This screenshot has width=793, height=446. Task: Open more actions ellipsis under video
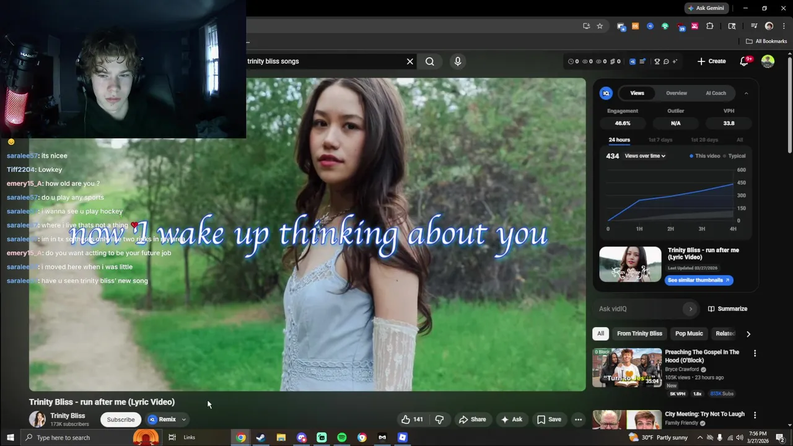coord(578,419)
